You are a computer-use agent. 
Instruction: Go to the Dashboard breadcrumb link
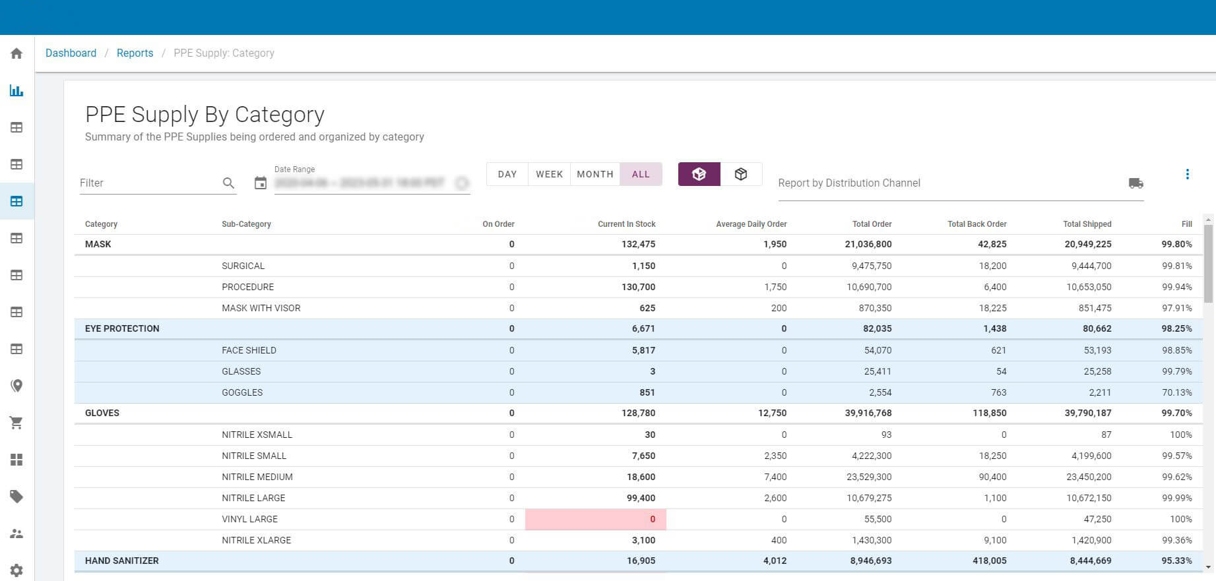click(x=71, y=53)
